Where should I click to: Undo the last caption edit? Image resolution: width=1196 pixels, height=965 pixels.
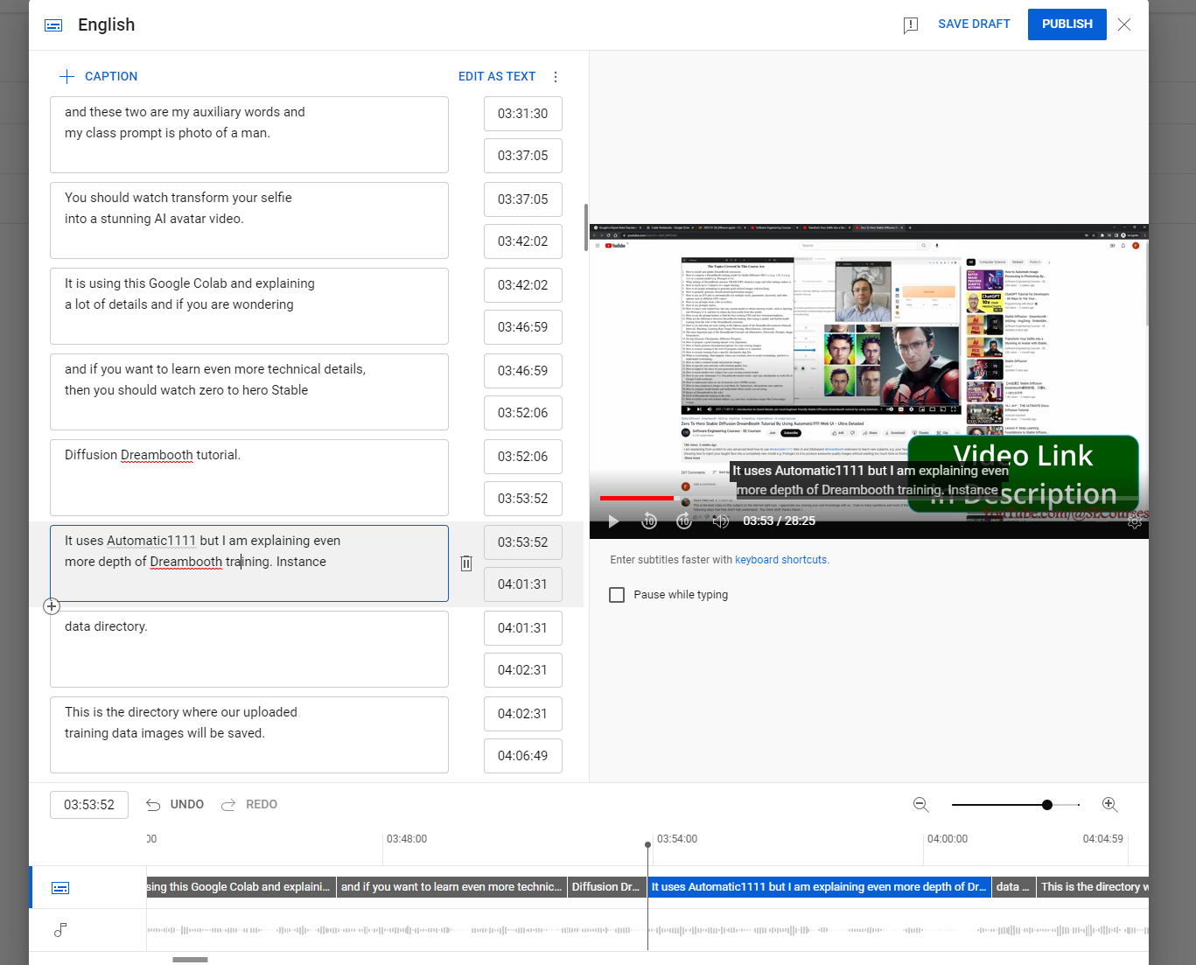pos(174,804)
